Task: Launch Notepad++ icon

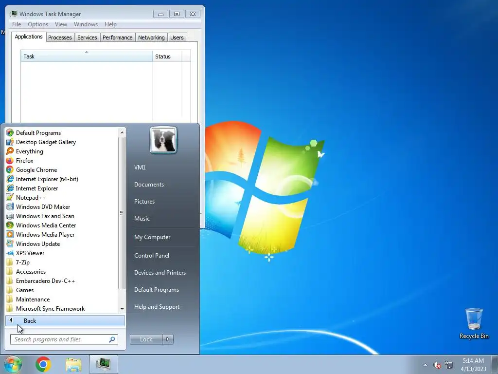Action: (10, 197)
